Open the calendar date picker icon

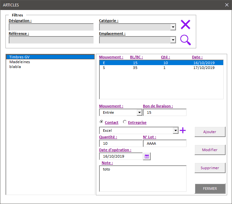(x=147, y=156)
